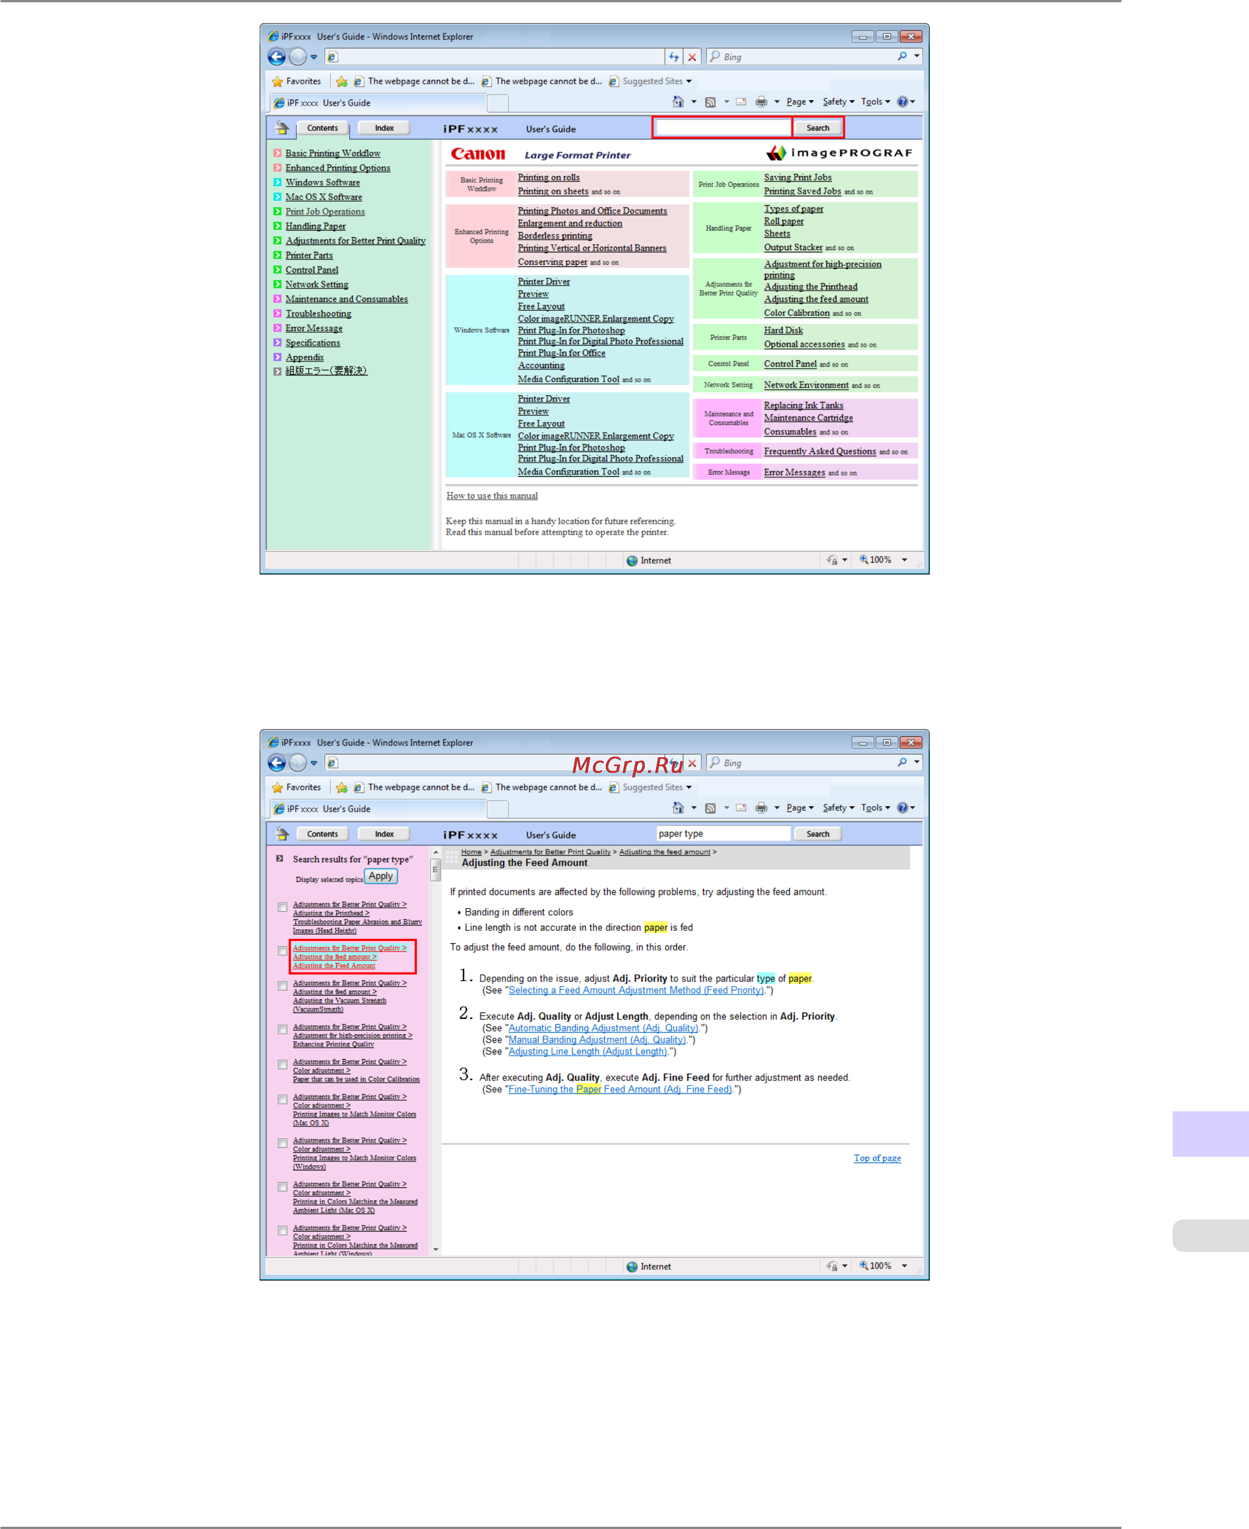Open the Safety dropdown in the search results window
Screen dimensions: 1249x1529
pos(839,808)
